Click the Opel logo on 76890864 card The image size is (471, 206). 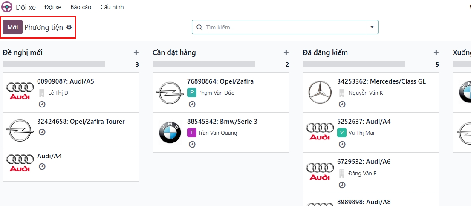point(170,93)
